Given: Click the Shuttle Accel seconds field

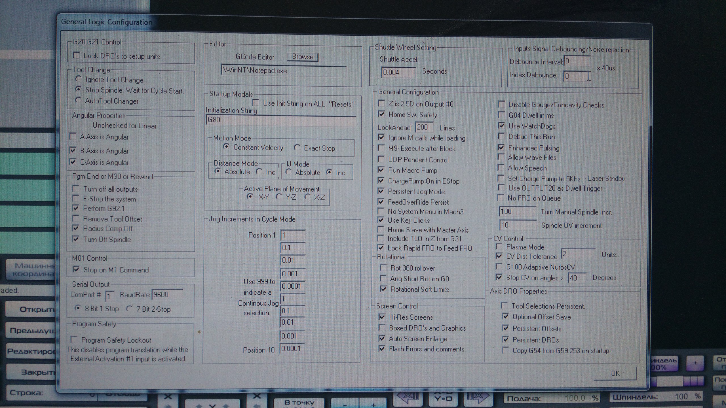Looking at the screenshot, I should point(398,73).
